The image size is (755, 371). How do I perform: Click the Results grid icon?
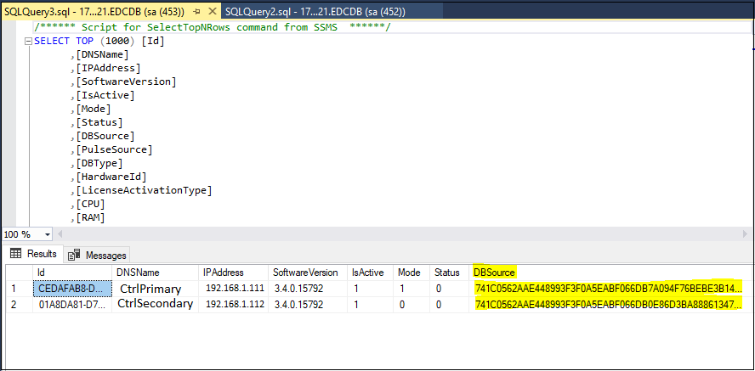click(x=16, y=254)
